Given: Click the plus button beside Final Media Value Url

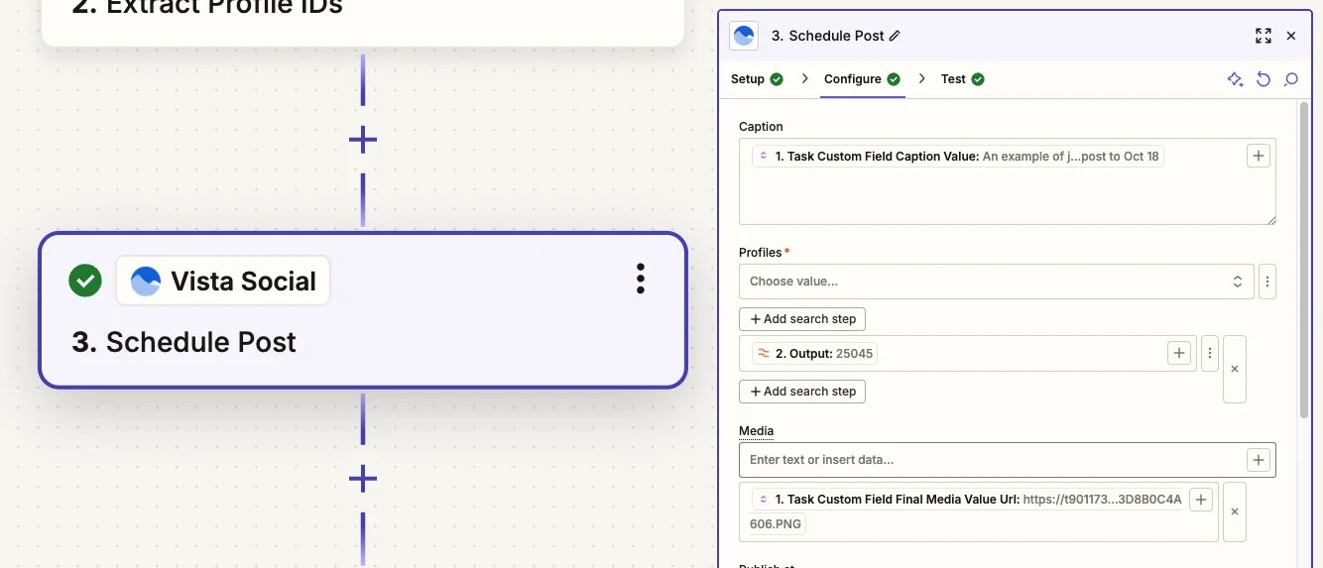Looking at the screenshot, I should (1200, 500).
